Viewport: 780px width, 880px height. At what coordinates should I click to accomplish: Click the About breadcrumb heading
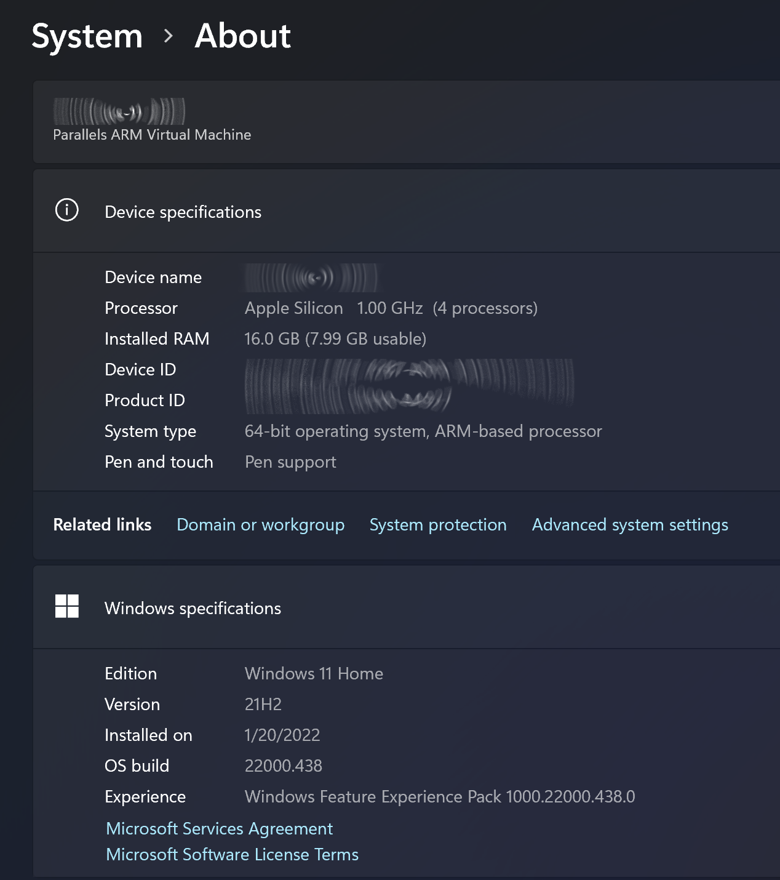(242, 36)
